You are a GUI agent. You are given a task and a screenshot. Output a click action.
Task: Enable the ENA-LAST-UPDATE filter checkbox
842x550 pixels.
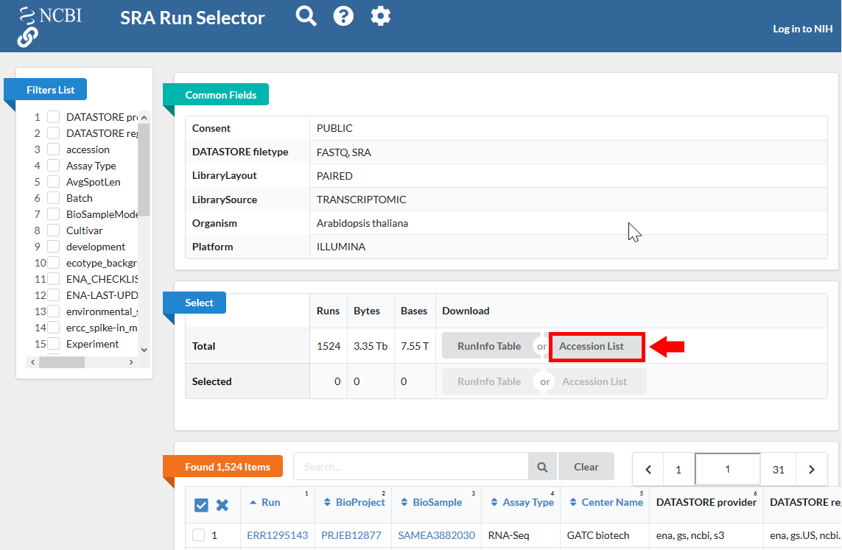tap(53, 295)
